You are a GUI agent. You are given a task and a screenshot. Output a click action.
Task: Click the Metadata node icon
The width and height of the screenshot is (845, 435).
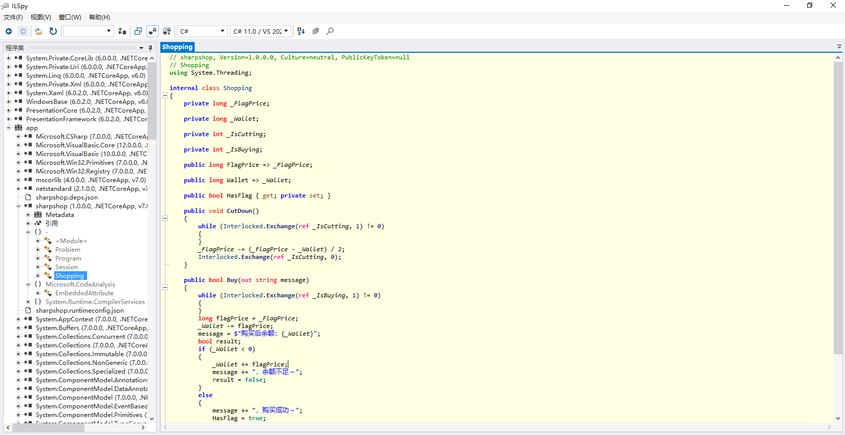coord(38,215)
